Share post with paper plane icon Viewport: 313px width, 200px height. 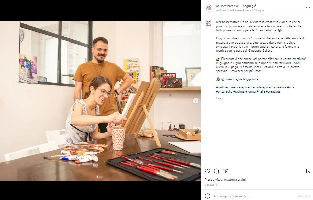(x=226, y=171)
